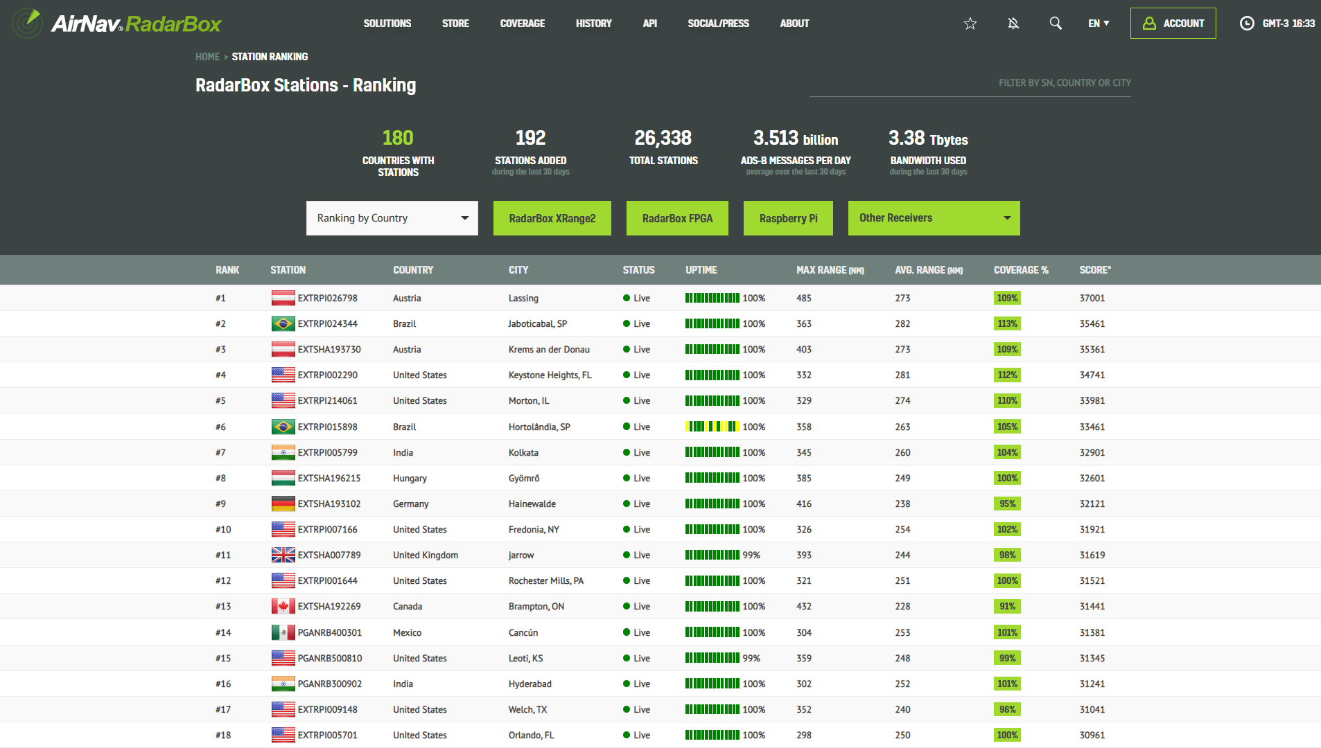Click the score value '33461'

coord(1092,427)
